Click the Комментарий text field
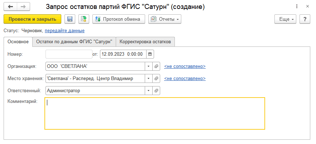316x144 pixels. (155, 113)
